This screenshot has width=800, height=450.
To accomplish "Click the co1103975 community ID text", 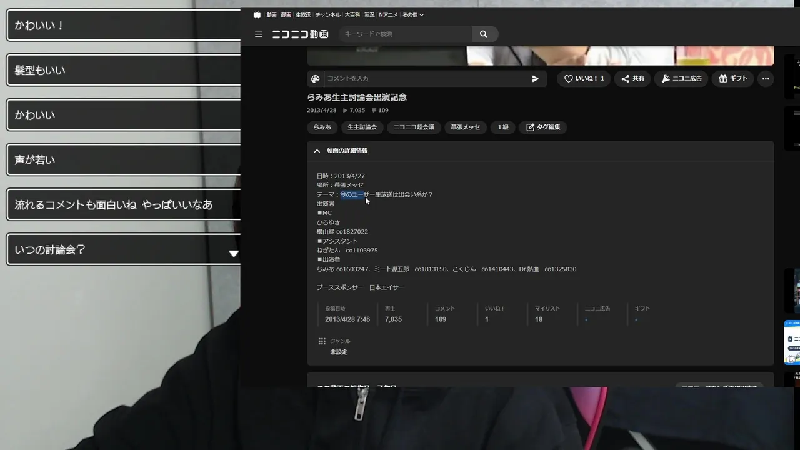I will click(x=362, y=251).
